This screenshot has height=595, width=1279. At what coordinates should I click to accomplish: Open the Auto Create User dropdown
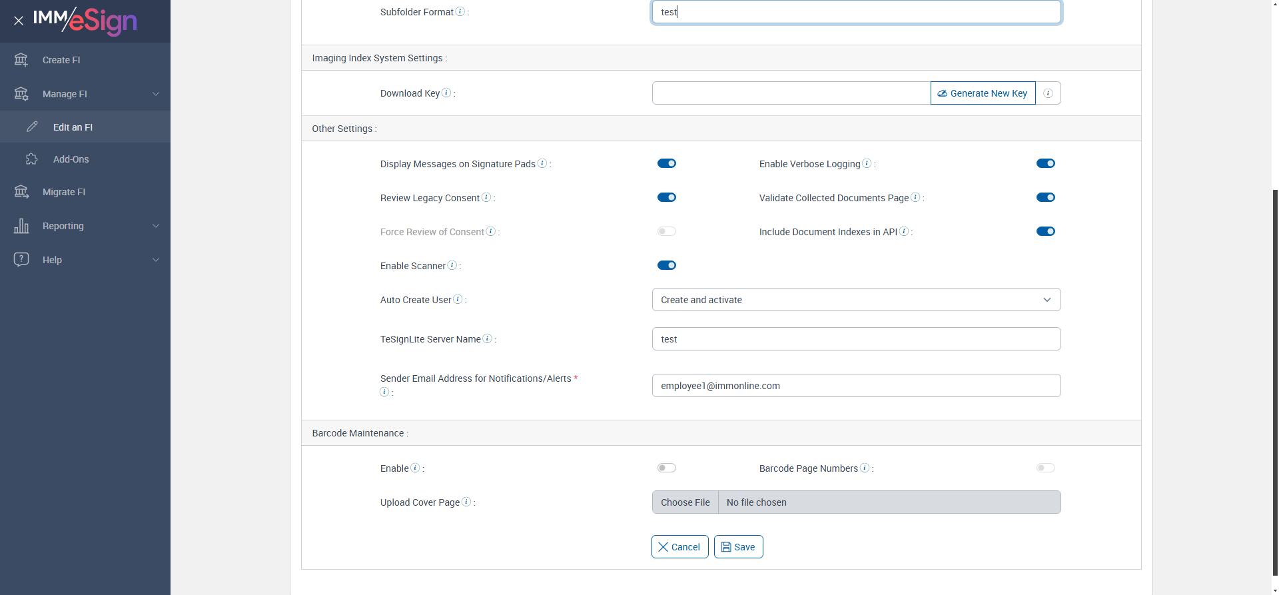856,300
